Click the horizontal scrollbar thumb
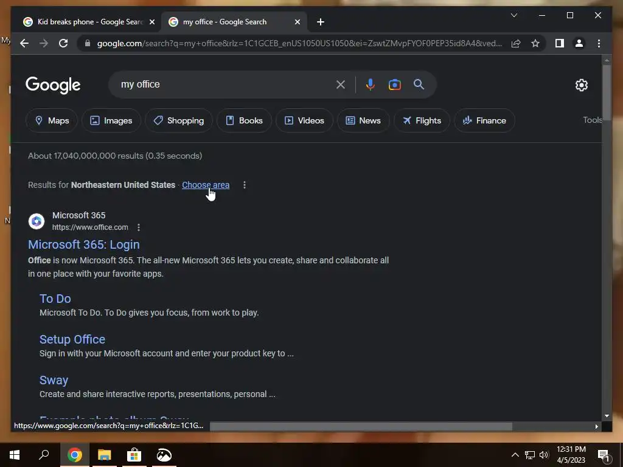Image resolution: width=623 pixels, height=467 pixels. pos(361,426)
